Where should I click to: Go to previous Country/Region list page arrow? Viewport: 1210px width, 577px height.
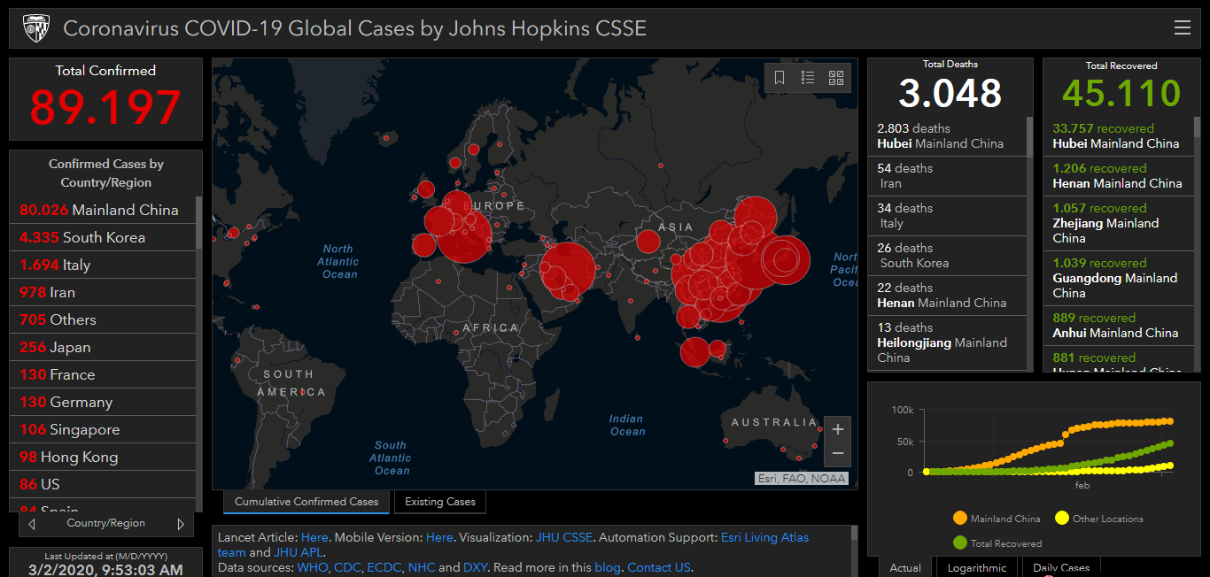32,524
